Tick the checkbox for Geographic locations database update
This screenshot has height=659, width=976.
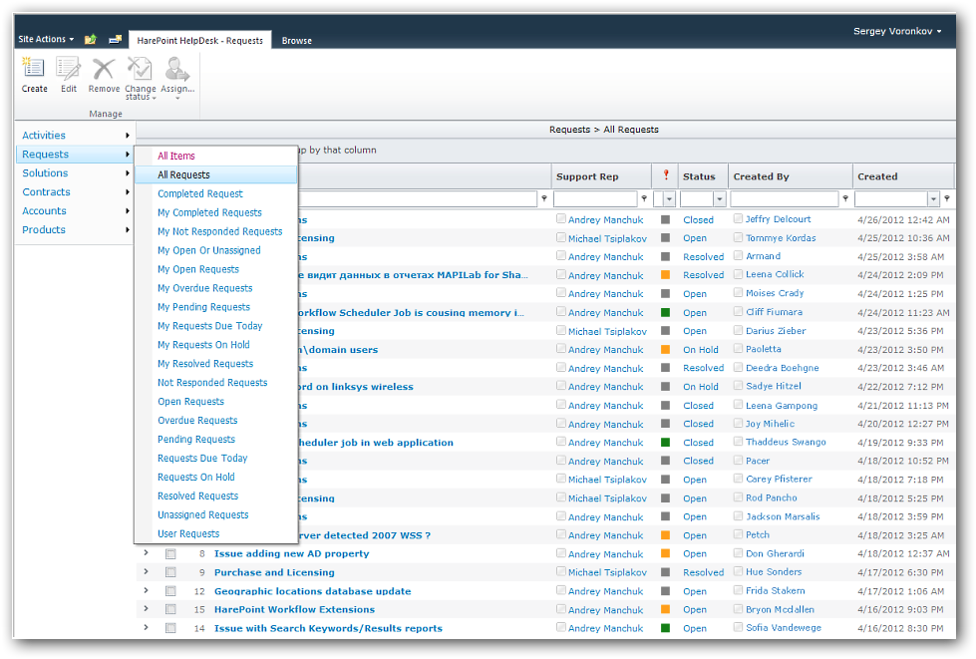point(170,591)
